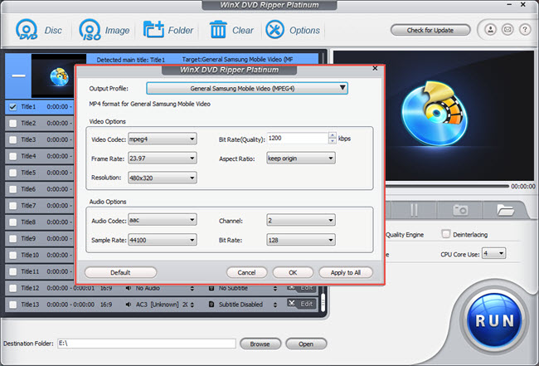Image resolution: width=539 pixels, height=366 pixels.
Task: Click the DVD thumbnail in title header
Action: tap(53, 76)
